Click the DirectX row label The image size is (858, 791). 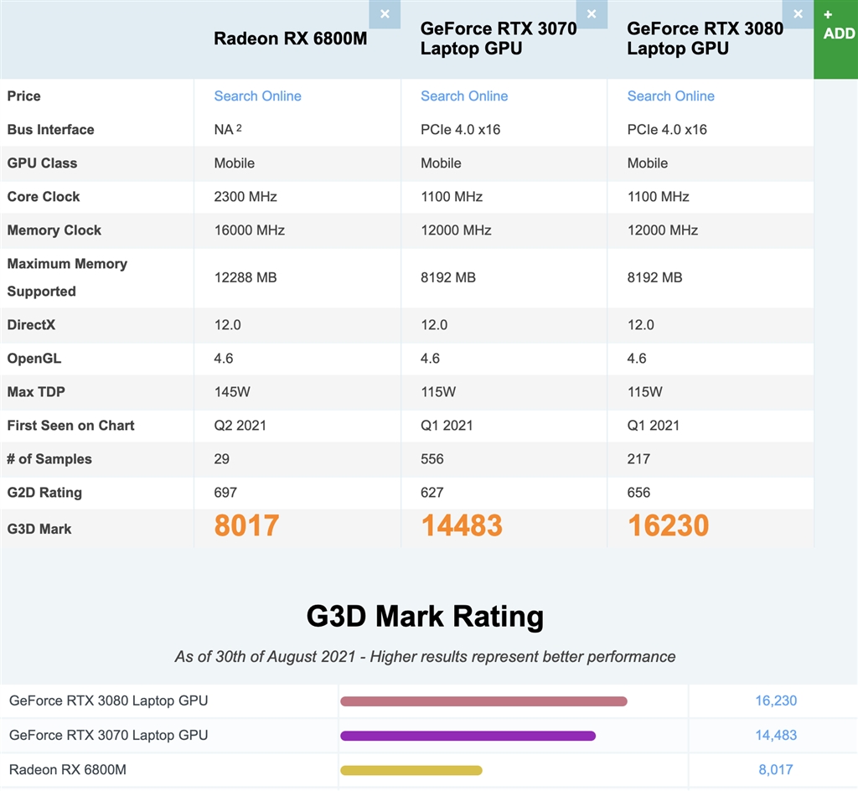[31, 325]
